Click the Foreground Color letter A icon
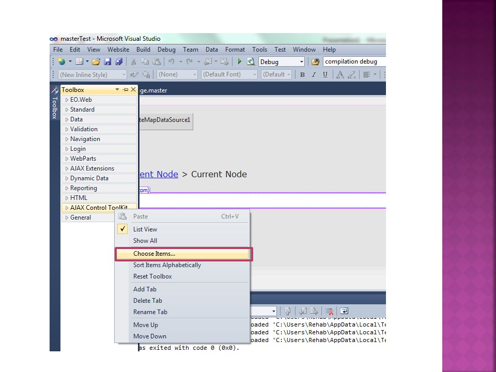The image size is (496, 372). 340,74
